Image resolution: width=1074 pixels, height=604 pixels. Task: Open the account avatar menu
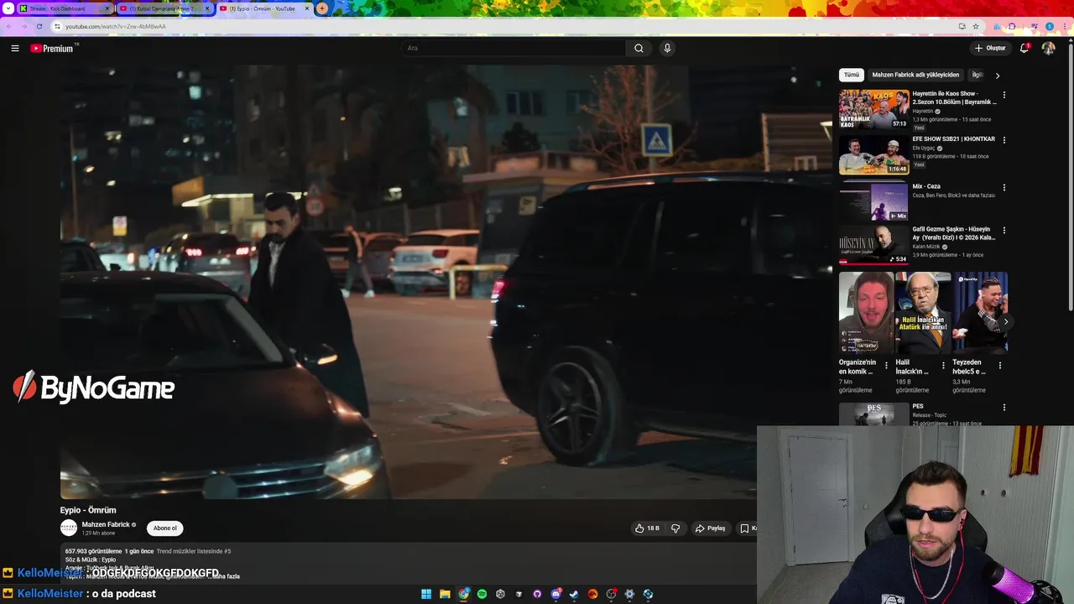(x=1048, y=49)
